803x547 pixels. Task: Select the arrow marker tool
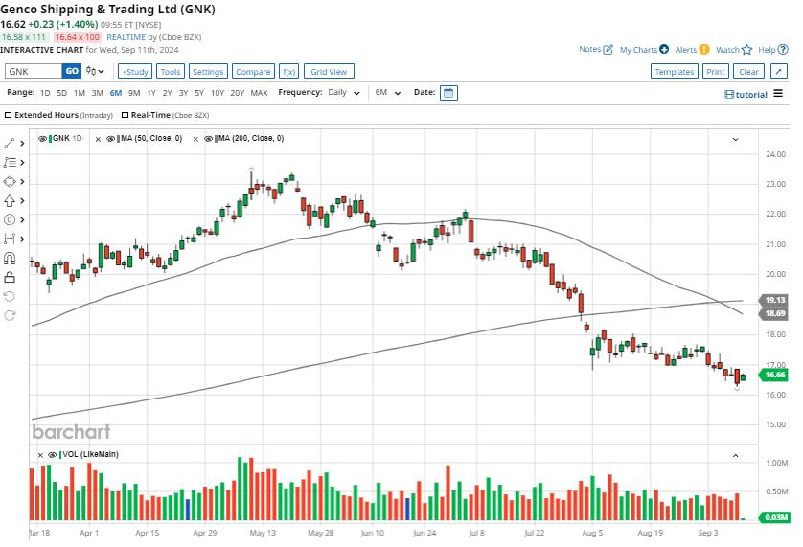point(10,201)
